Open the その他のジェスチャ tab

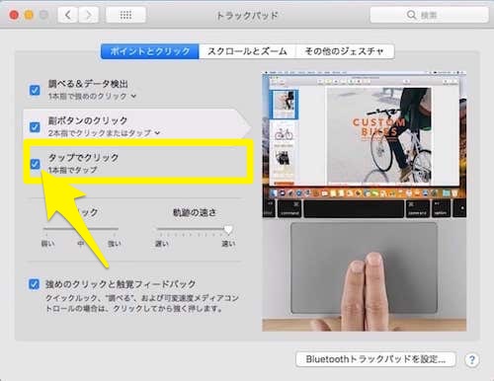click(x=345, y=51)
